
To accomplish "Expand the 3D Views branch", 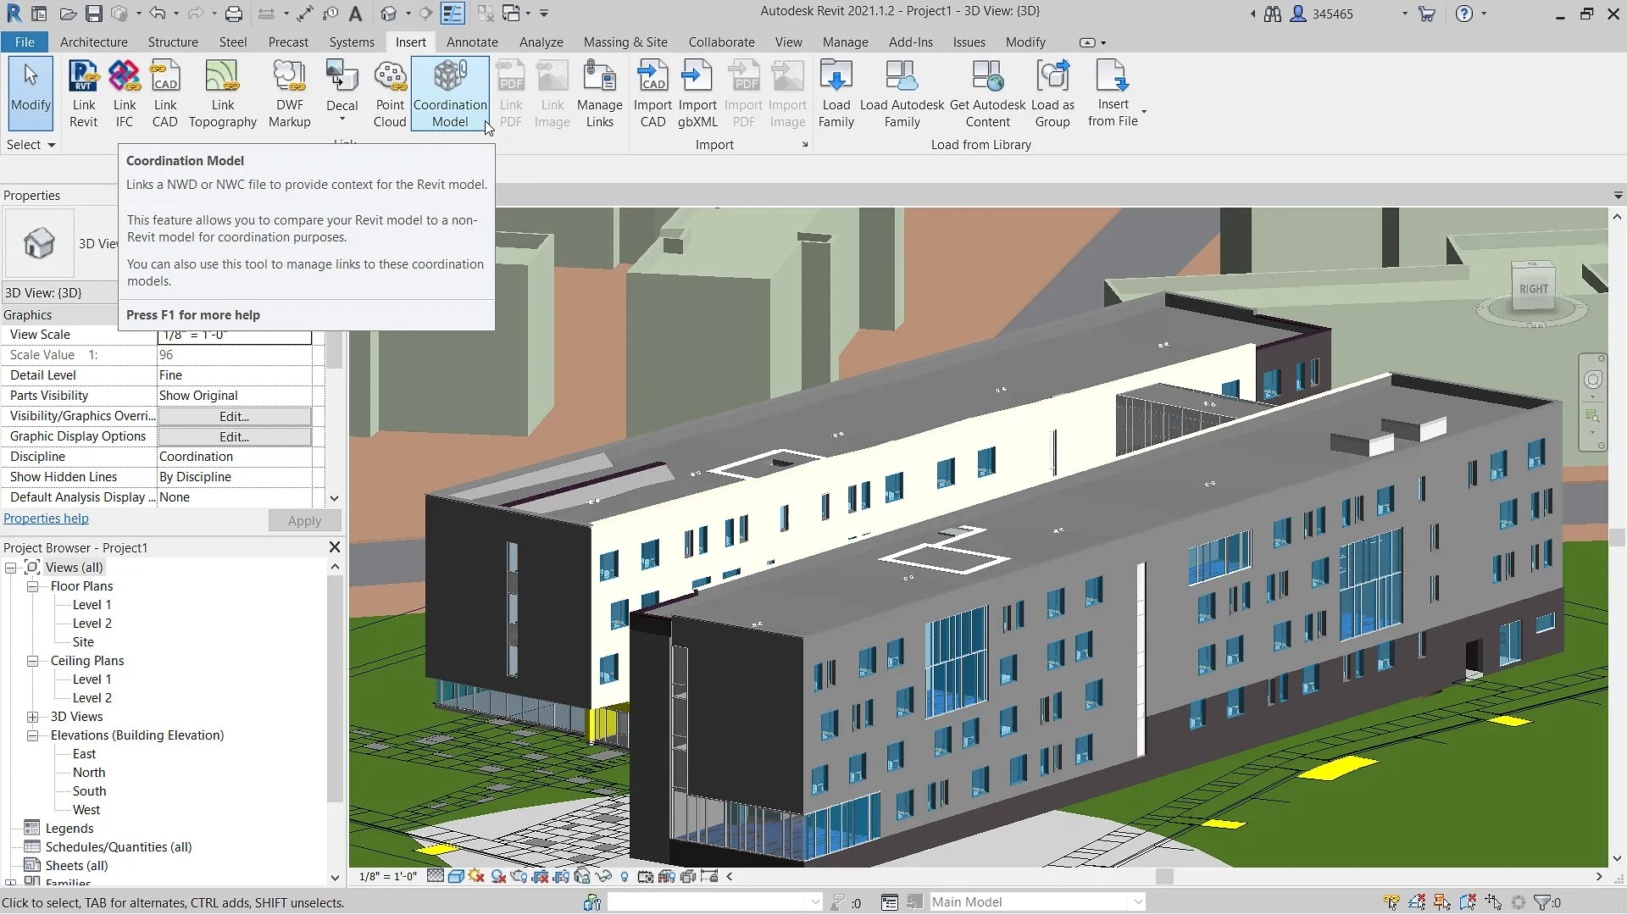I will point(33,716).
